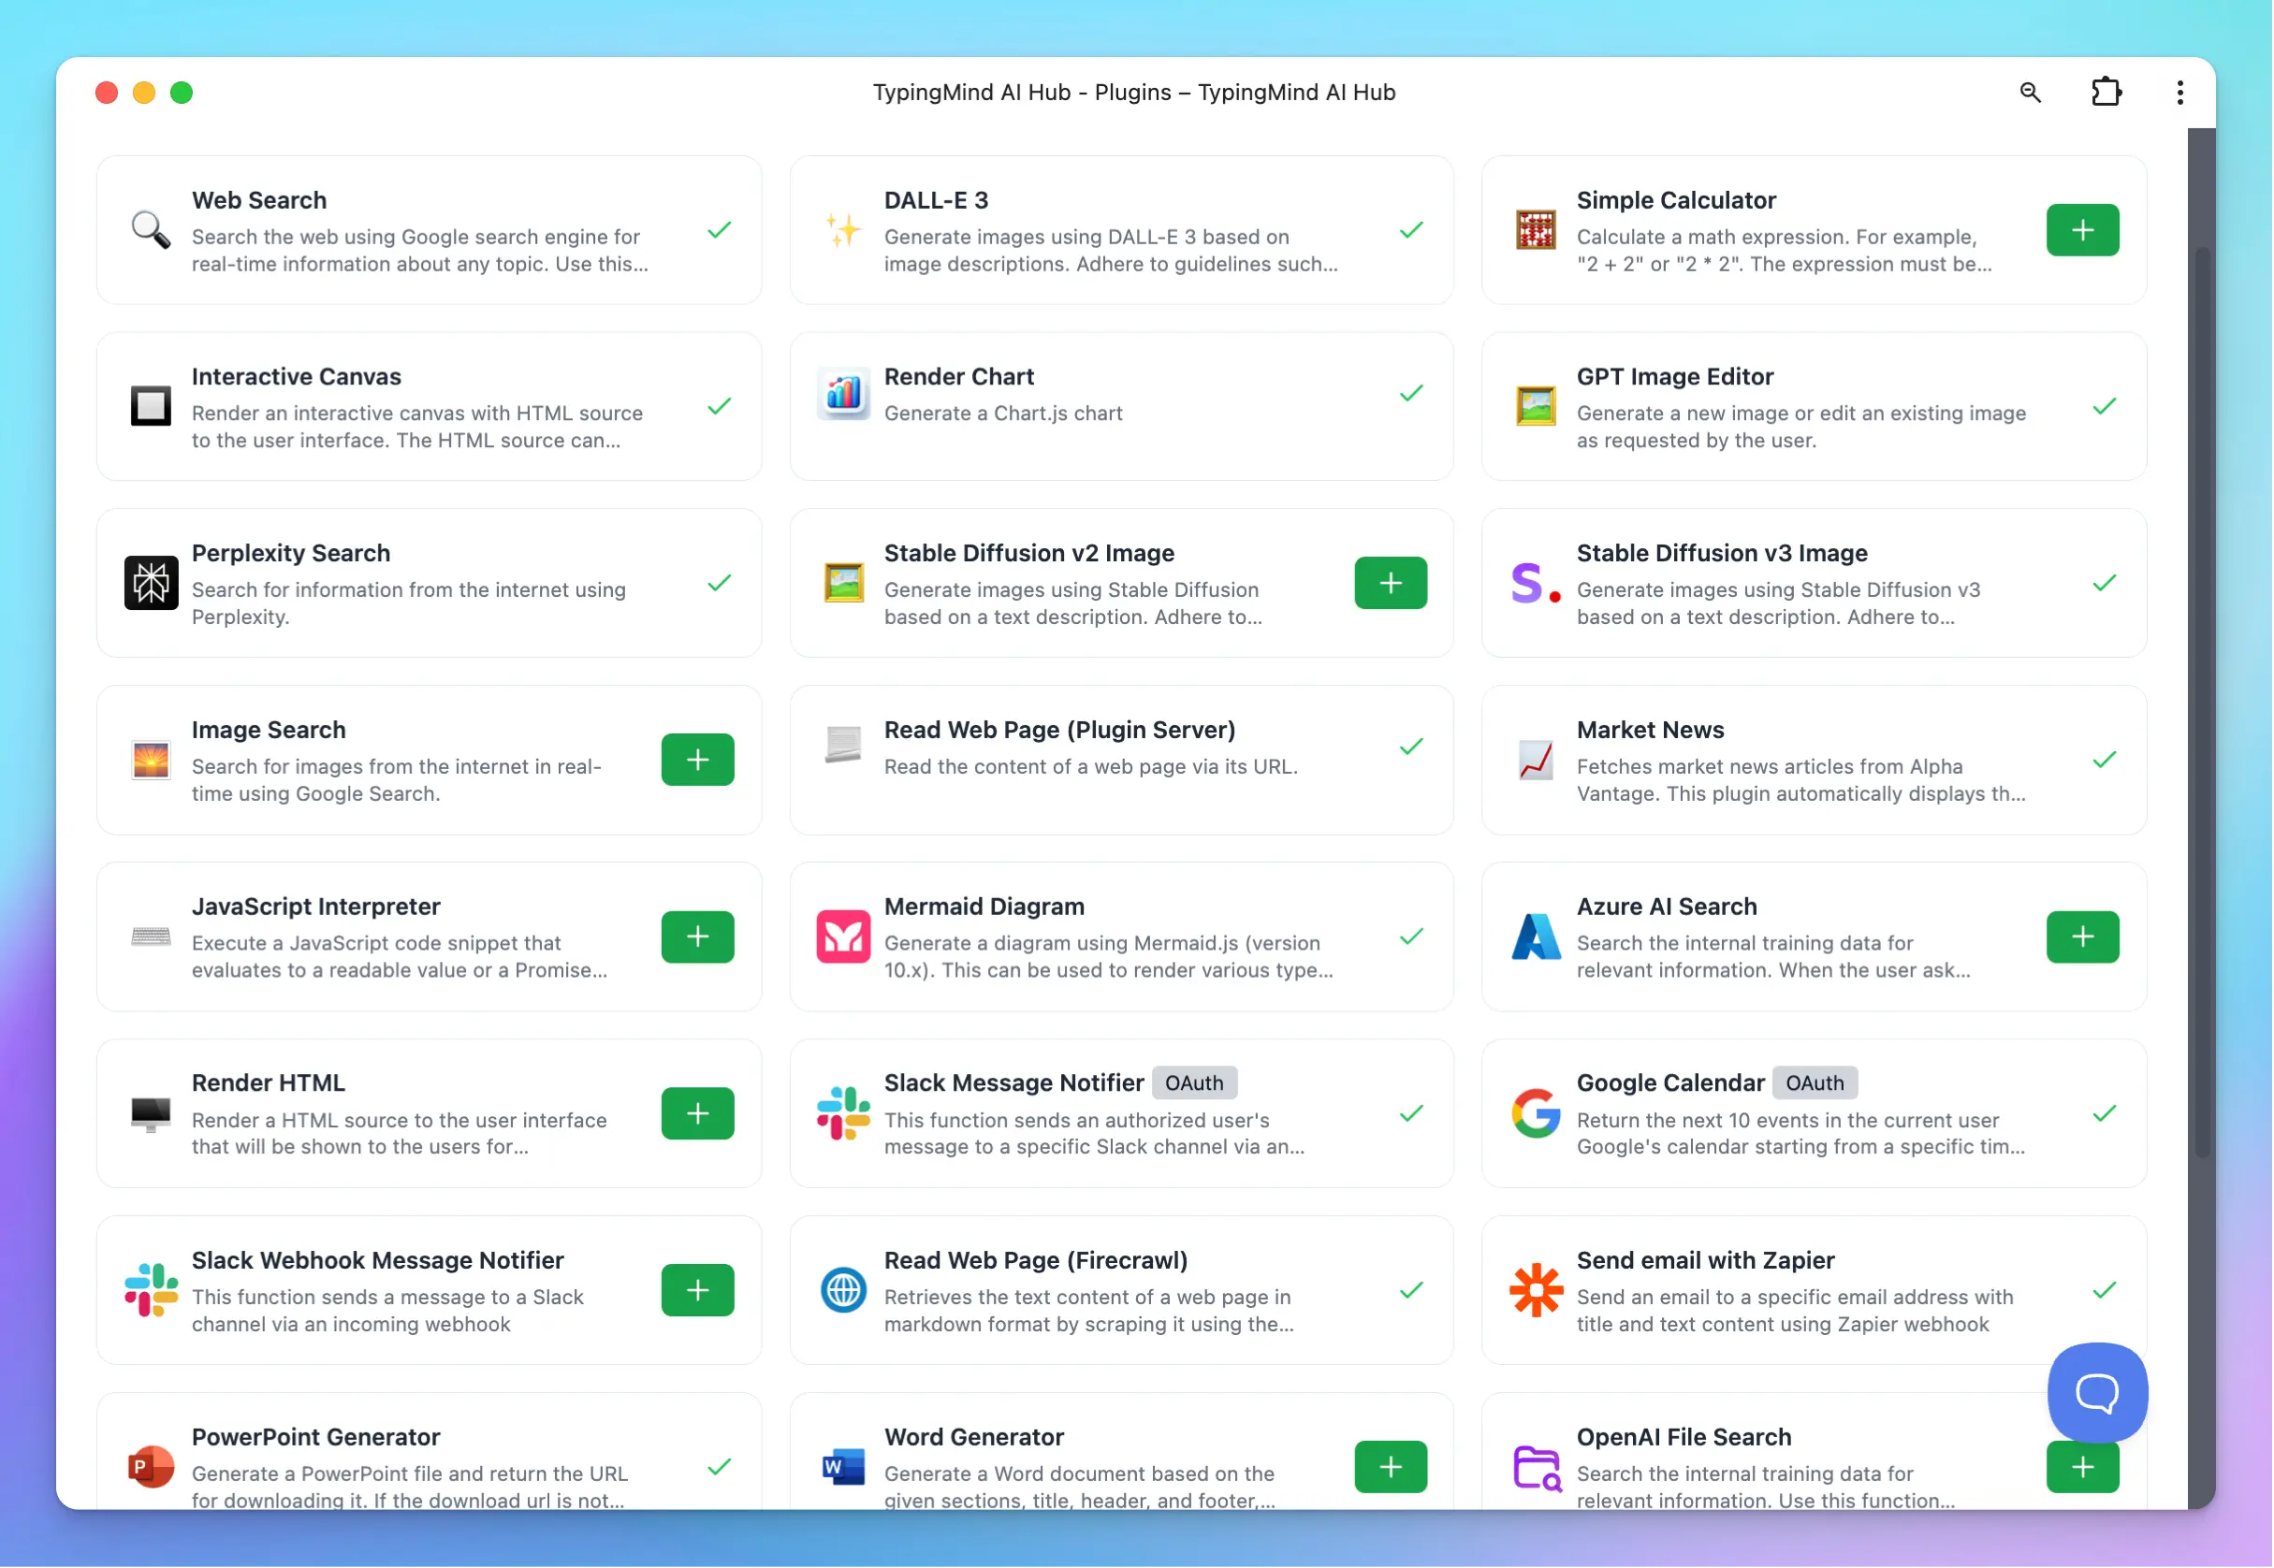Open the extensions puzzle icon
This screenshot has width=2274, height=1568.
pyautogui.click(x=2106, y=93)
